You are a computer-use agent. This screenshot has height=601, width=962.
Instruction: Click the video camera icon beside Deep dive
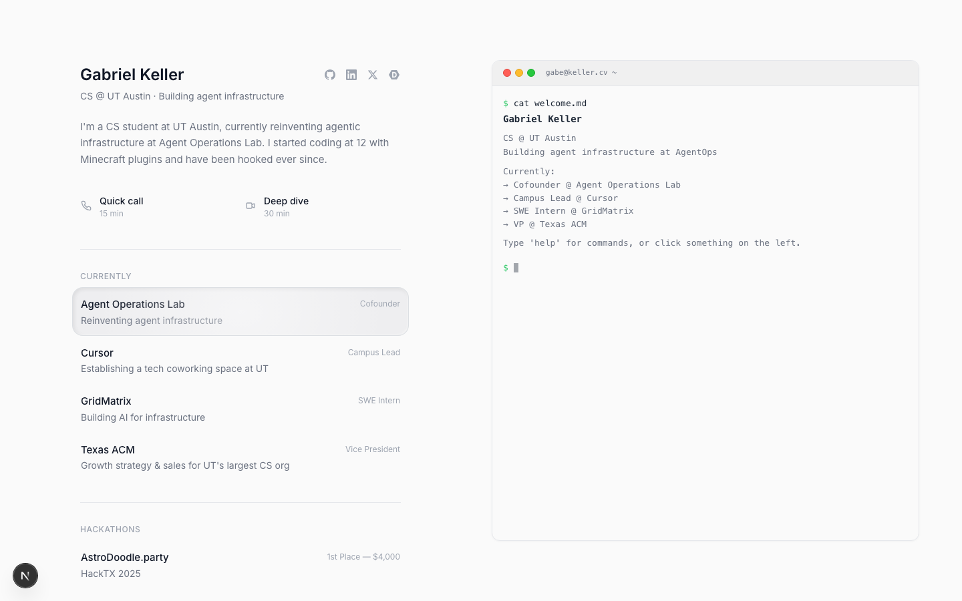[x=251, y=206]
